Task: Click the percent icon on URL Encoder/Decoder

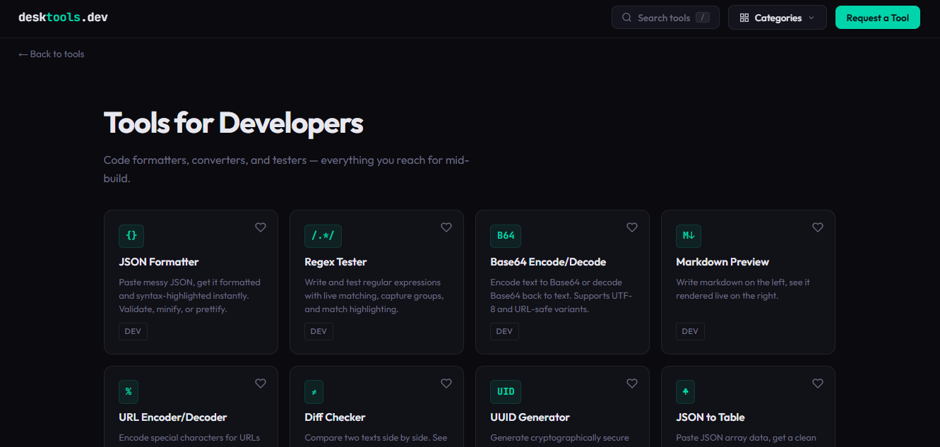Action: click(x=128, y=392)
